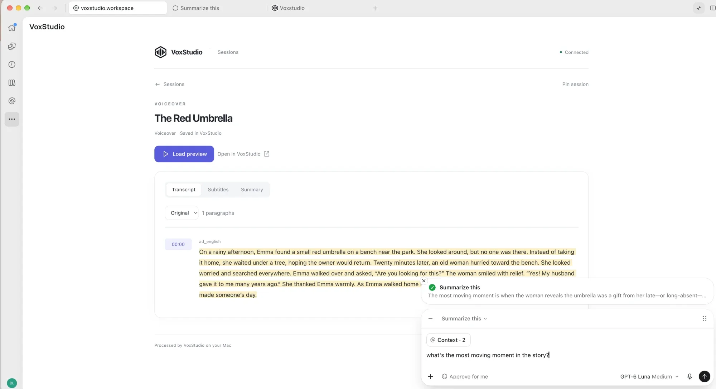Click Pin session
This screenshot has width=716, height=389.
[x=575, y=84]
